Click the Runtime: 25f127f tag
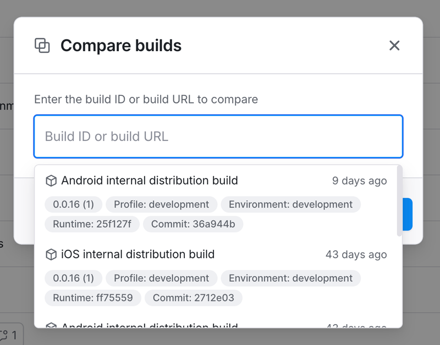The width and height of the screenshot is (440, 345). coord(92,224)
